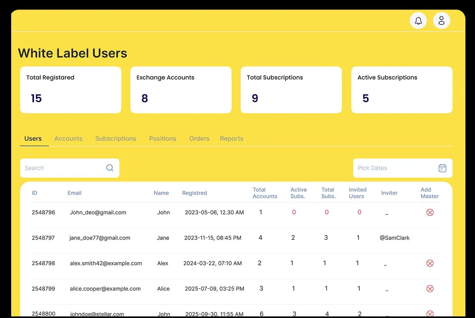Click the name Jane

[163, 238]
